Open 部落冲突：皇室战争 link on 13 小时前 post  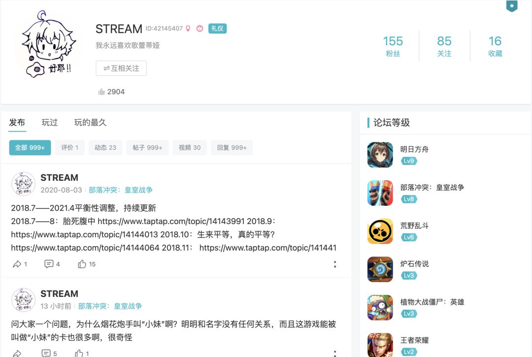110,306
